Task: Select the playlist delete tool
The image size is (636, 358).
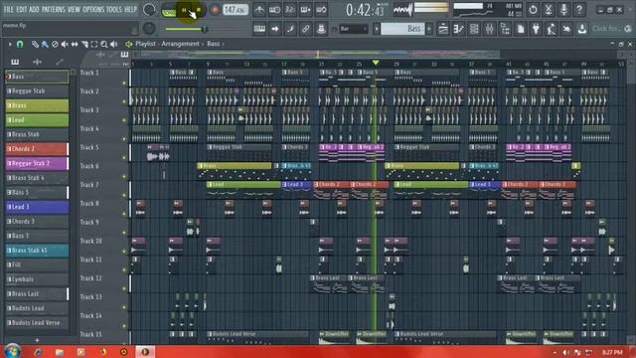Action: (x=55, y=44)
